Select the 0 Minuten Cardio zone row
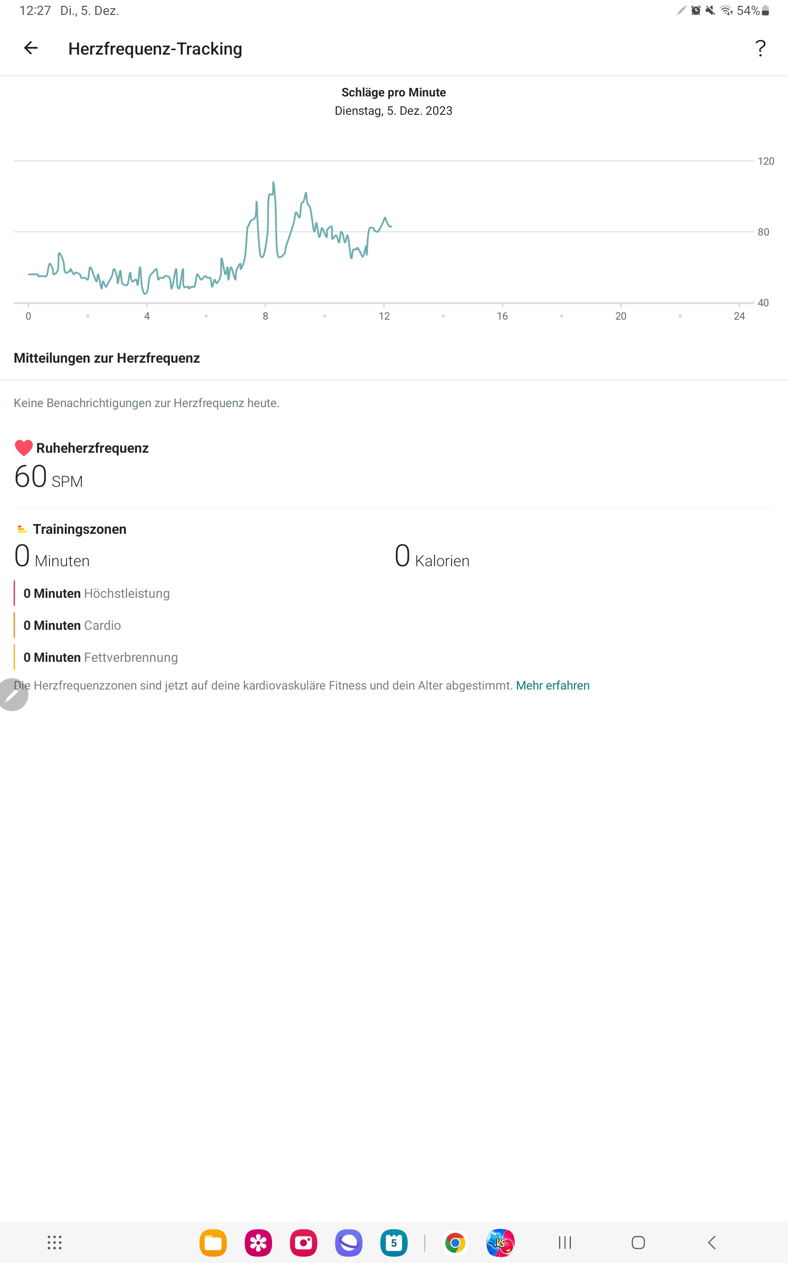The width and height of the screenshot is (788, 1263). point(72,625)
